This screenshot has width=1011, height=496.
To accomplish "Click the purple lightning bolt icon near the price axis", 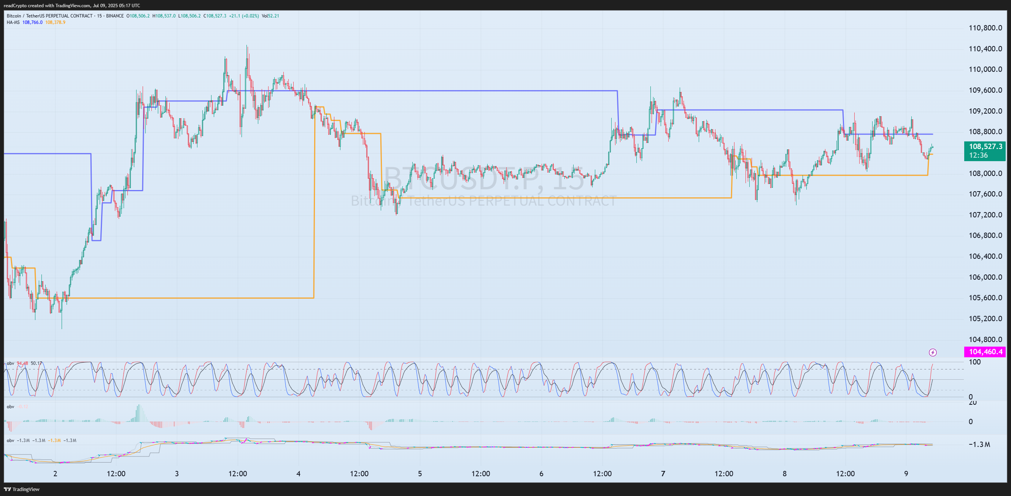I will pos(933,352).
